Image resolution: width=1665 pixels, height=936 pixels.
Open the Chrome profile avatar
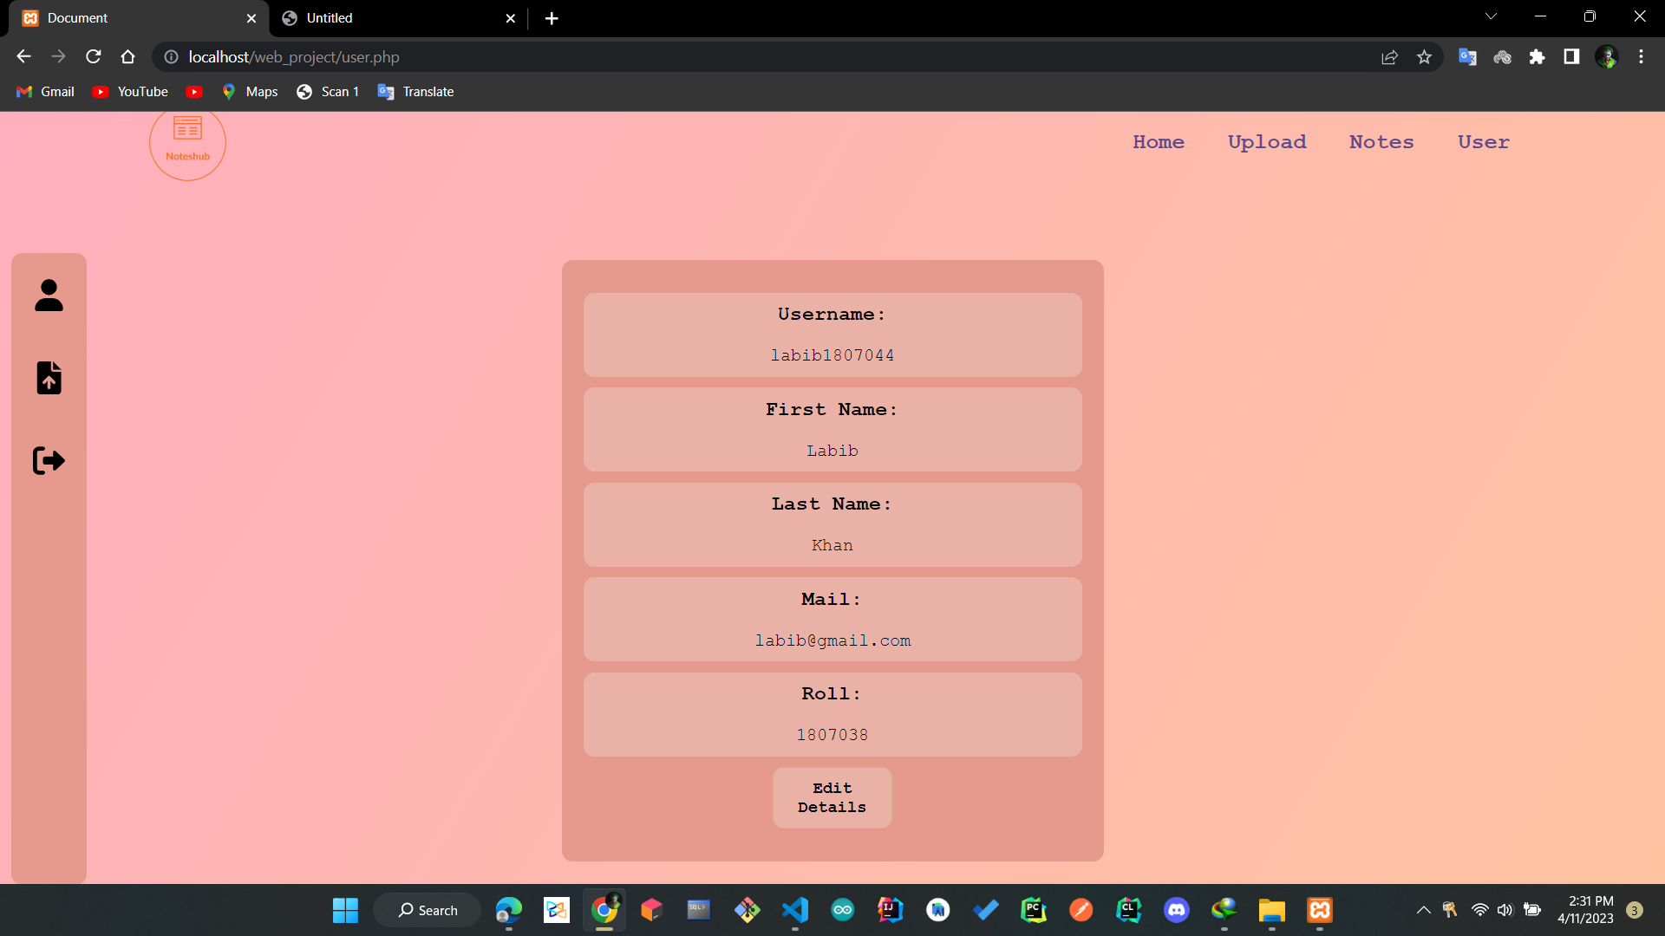coord(1606,56)
